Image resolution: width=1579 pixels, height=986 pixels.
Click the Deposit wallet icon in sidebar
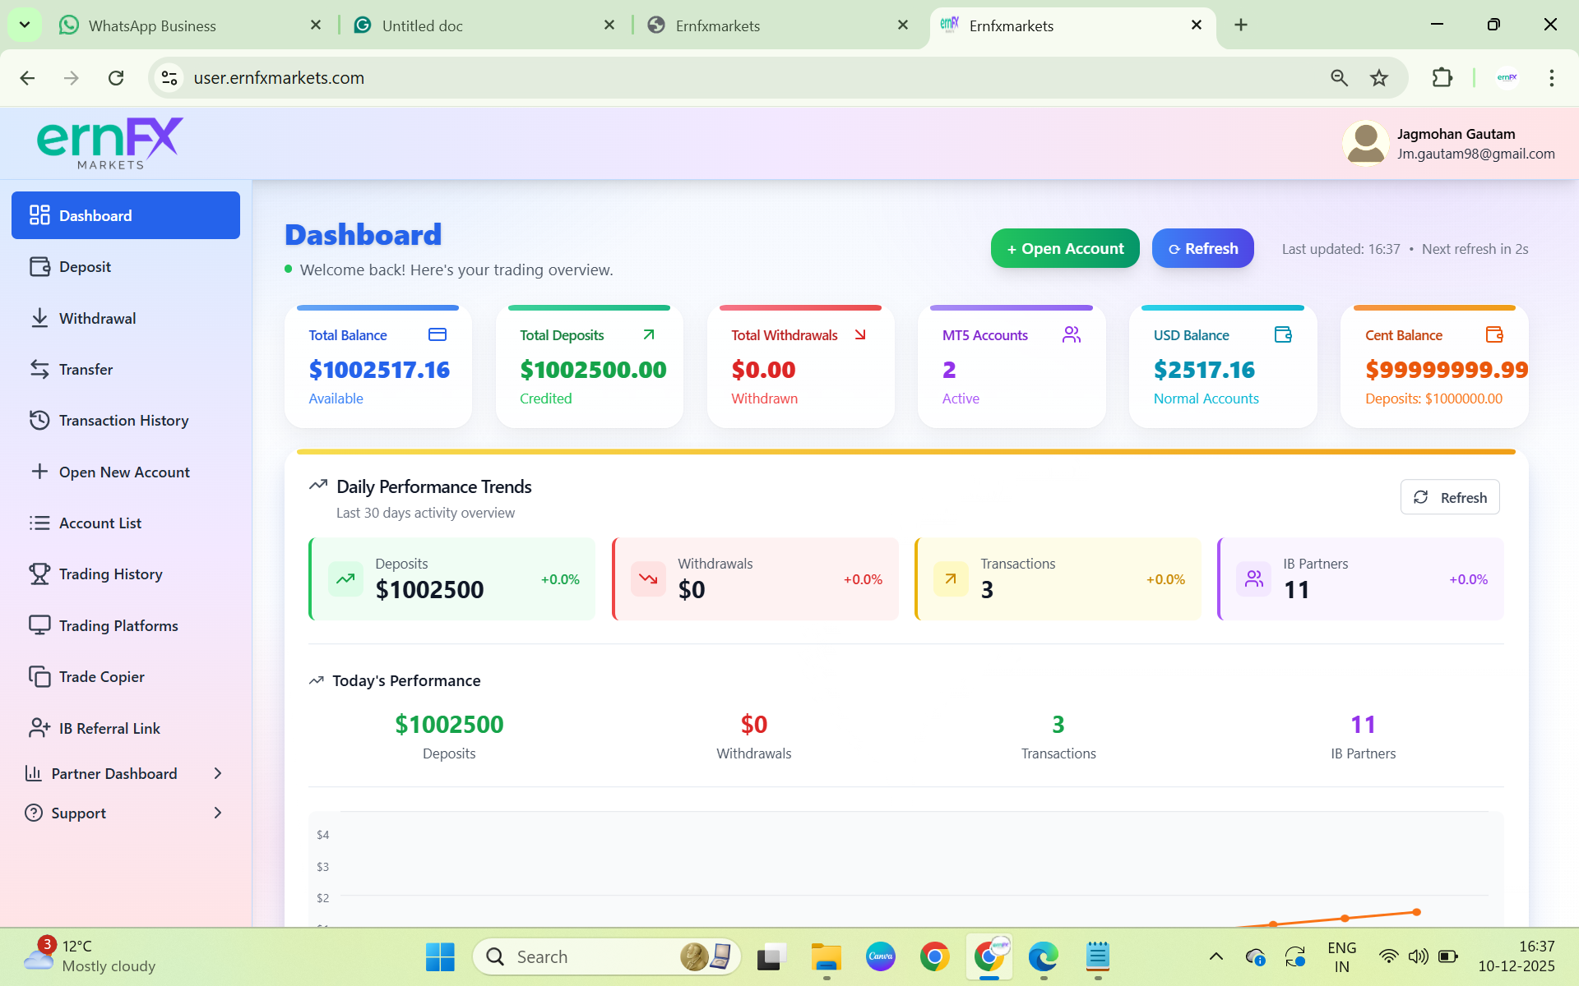point(39,267)
